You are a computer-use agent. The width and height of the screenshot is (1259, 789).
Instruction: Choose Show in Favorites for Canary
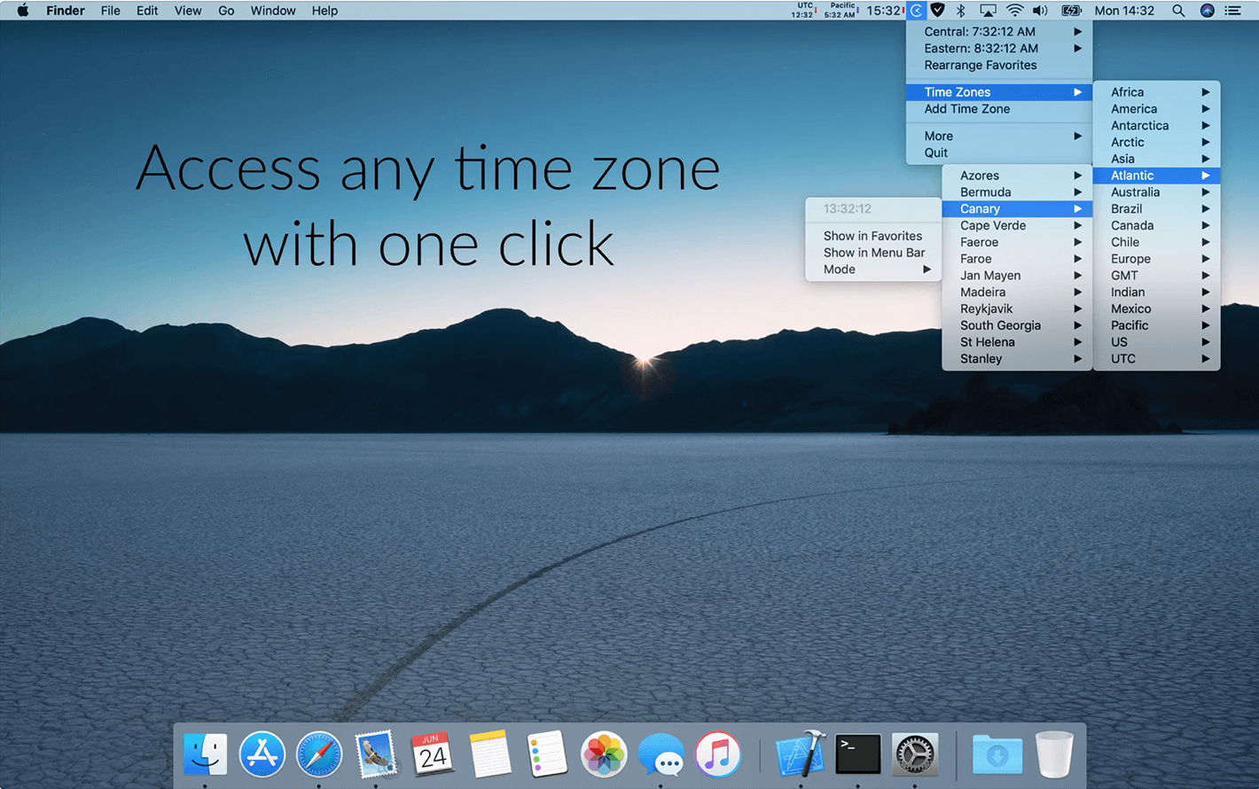[873, 236]
